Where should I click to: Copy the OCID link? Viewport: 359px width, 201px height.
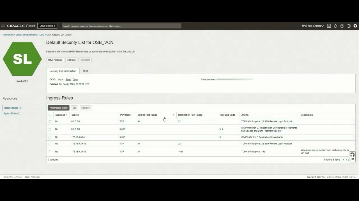click(x=75, y=80)
